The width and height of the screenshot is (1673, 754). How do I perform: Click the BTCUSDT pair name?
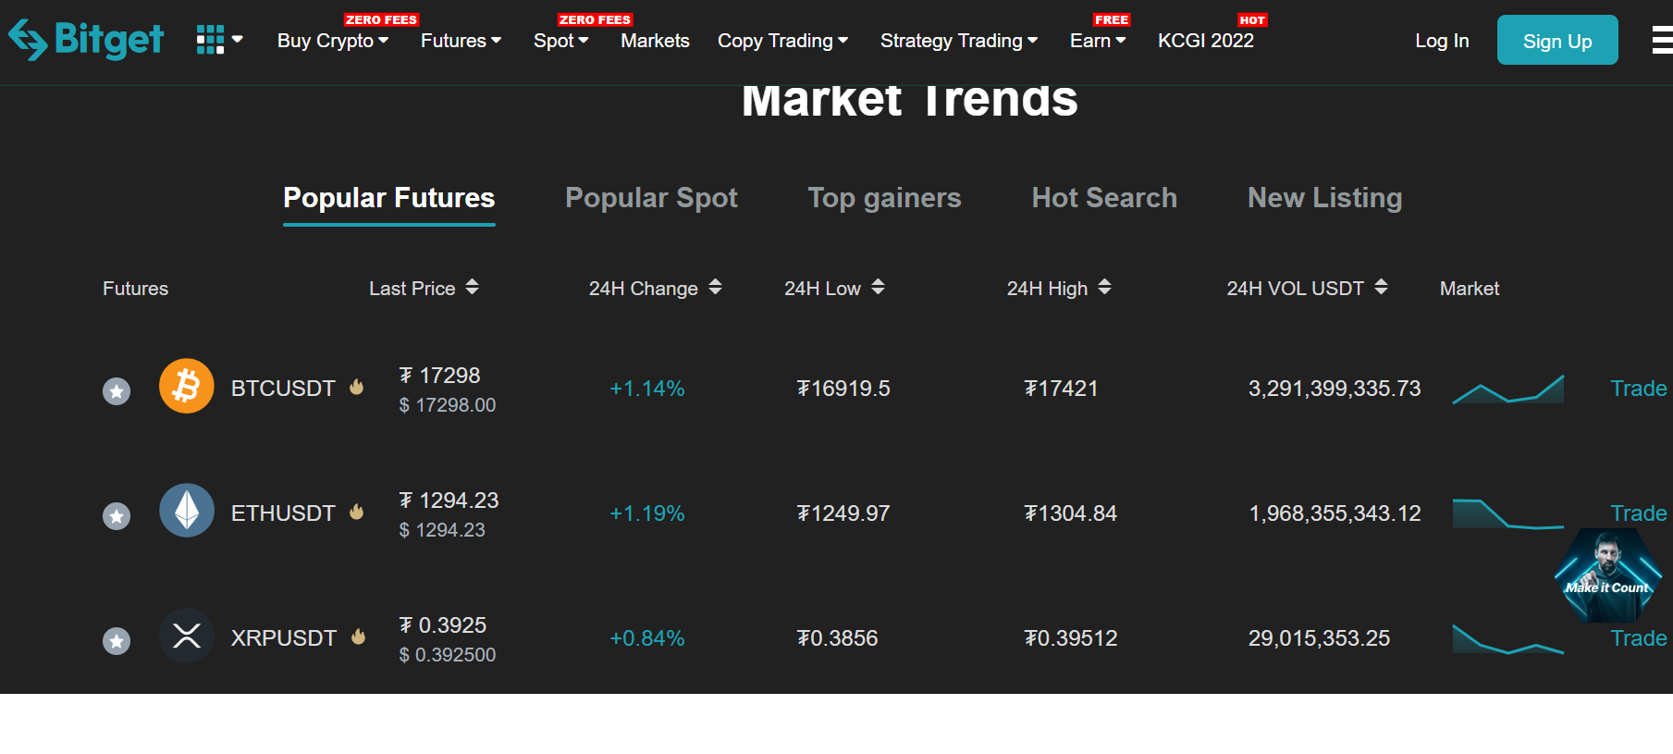283,389
